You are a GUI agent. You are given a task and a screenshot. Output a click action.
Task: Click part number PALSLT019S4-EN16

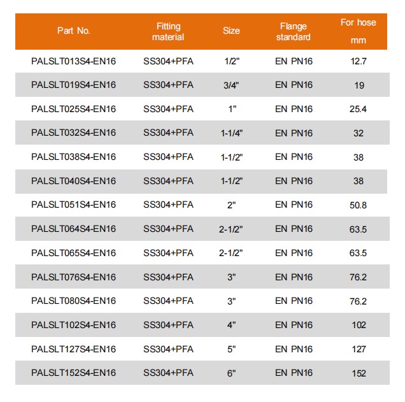74,85
